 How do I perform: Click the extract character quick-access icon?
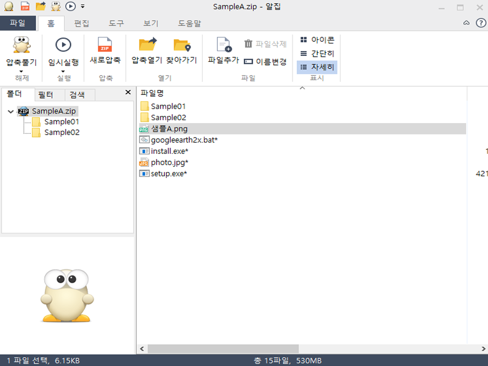(56, 6)
